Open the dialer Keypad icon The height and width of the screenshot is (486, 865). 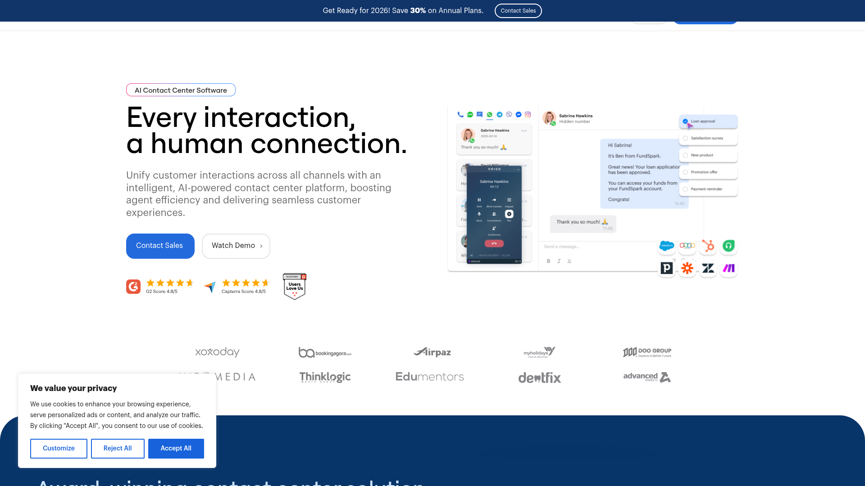coord(509,200)
